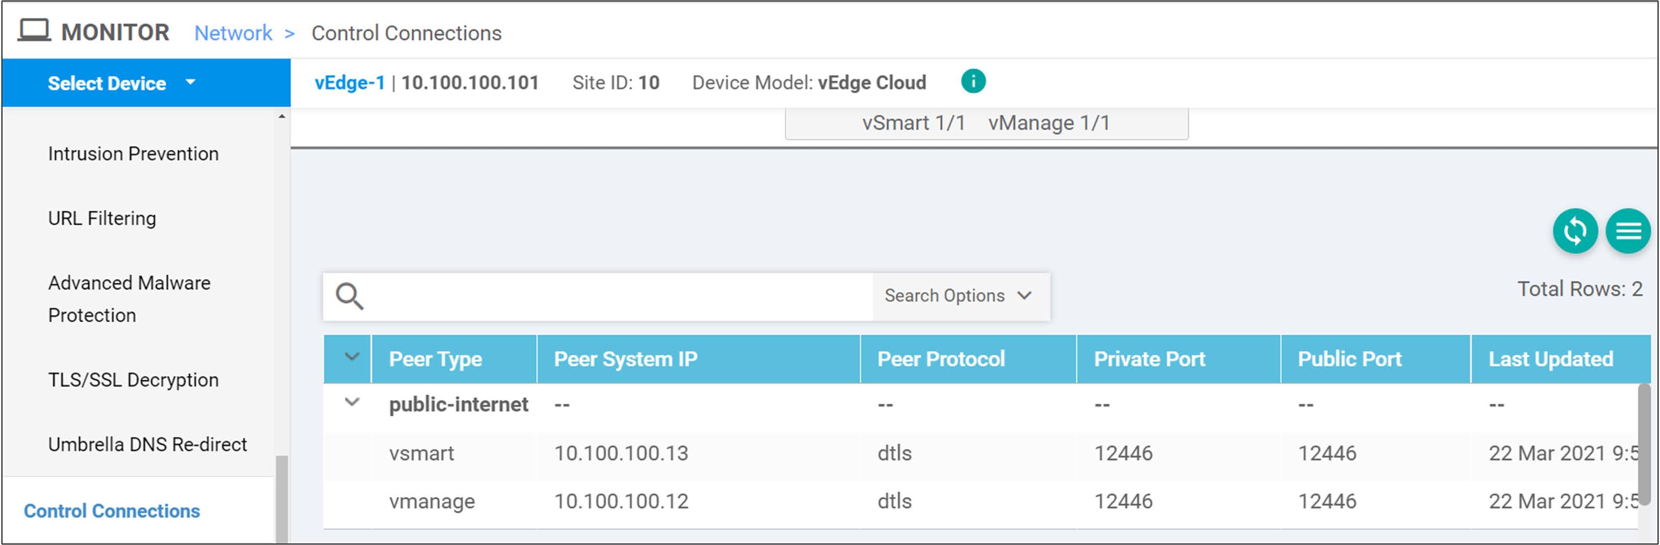Click the URL Filtering sidebar entry

(x=102, y=218)
